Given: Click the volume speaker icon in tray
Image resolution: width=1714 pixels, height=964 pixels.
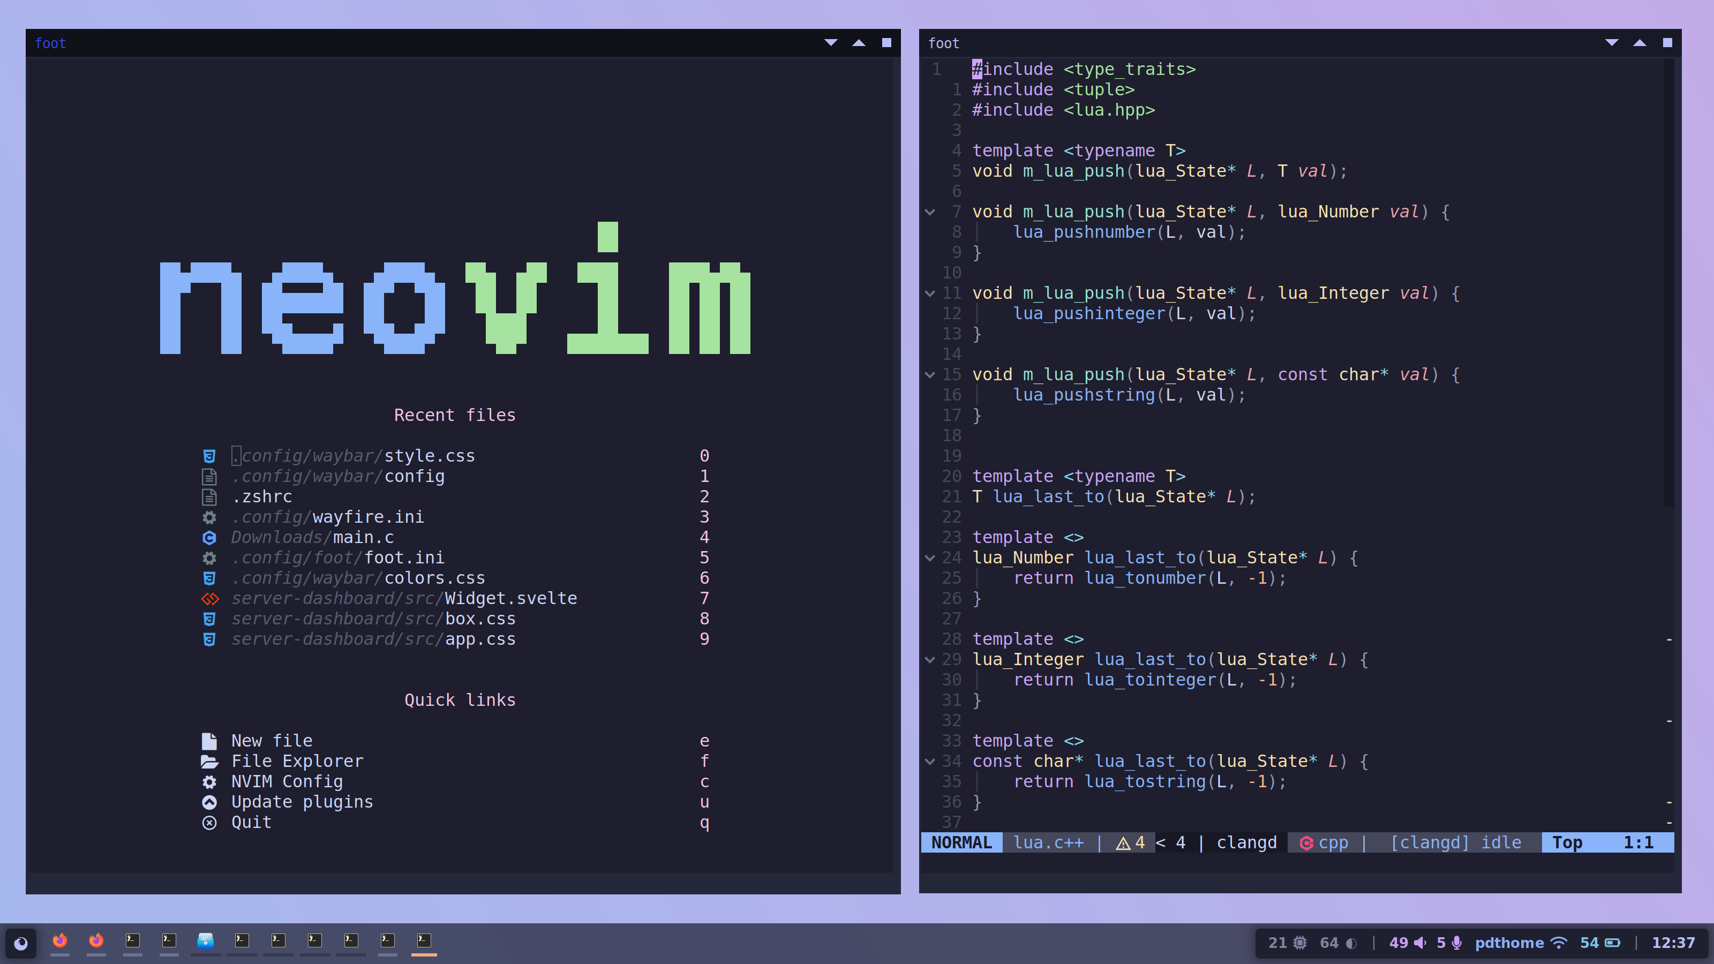Looking at the screenshot, I should 1420,943.
